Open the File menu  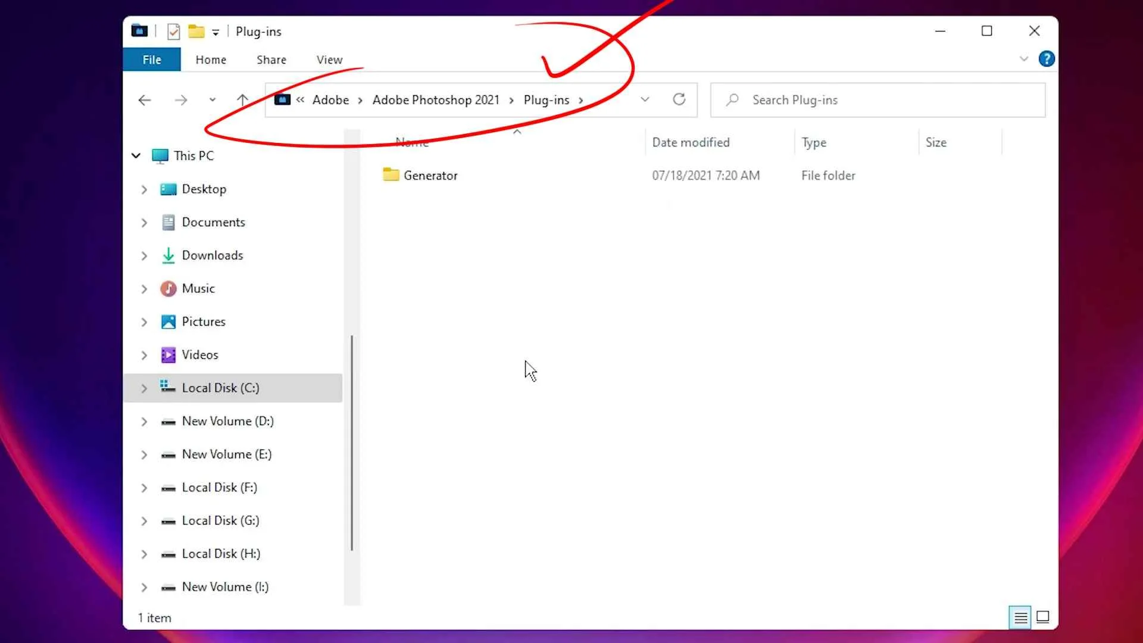pos(151,60)
